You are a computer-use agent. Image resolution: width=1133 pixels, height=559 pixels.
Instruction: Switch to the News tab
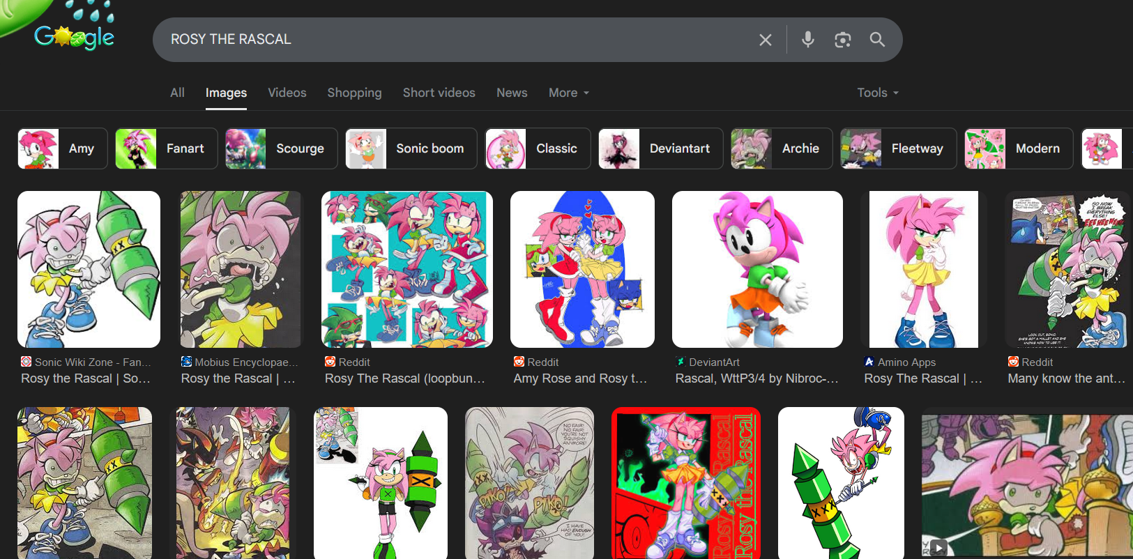click(x=512, y=93)
